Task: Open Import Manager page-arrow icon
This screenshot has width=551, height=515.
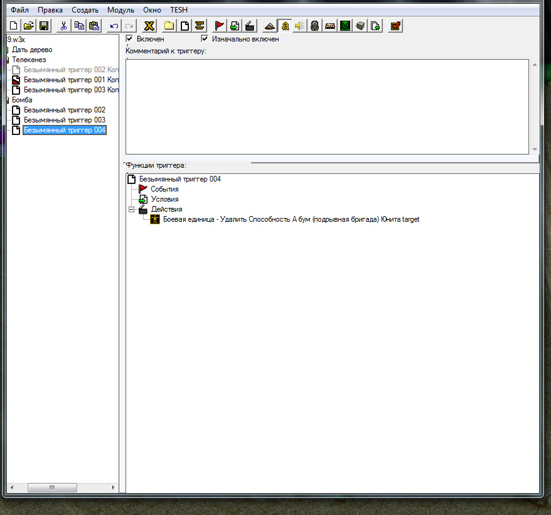Action: click(375, 26)
